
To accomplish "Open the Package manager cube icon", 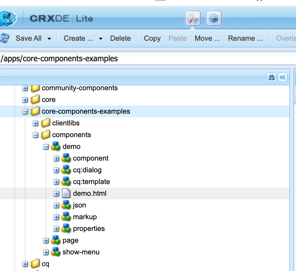I will point(214,18).
